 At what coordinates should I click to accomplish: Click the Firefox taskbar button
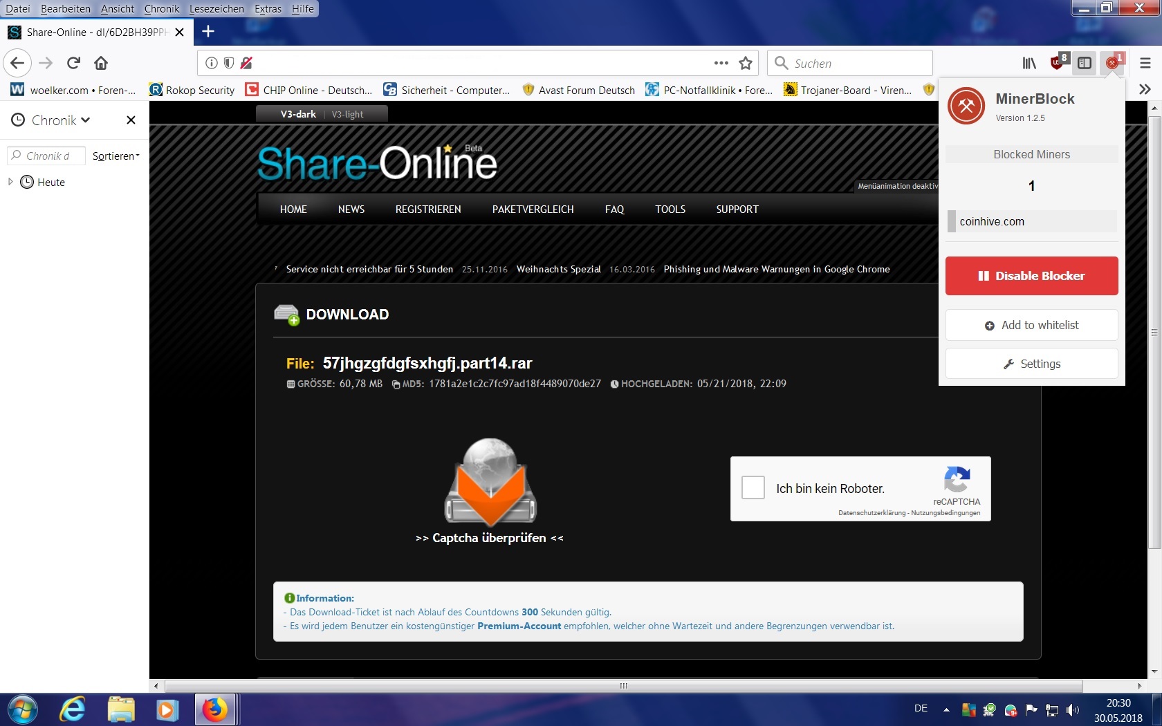click(x=215, y=710)
